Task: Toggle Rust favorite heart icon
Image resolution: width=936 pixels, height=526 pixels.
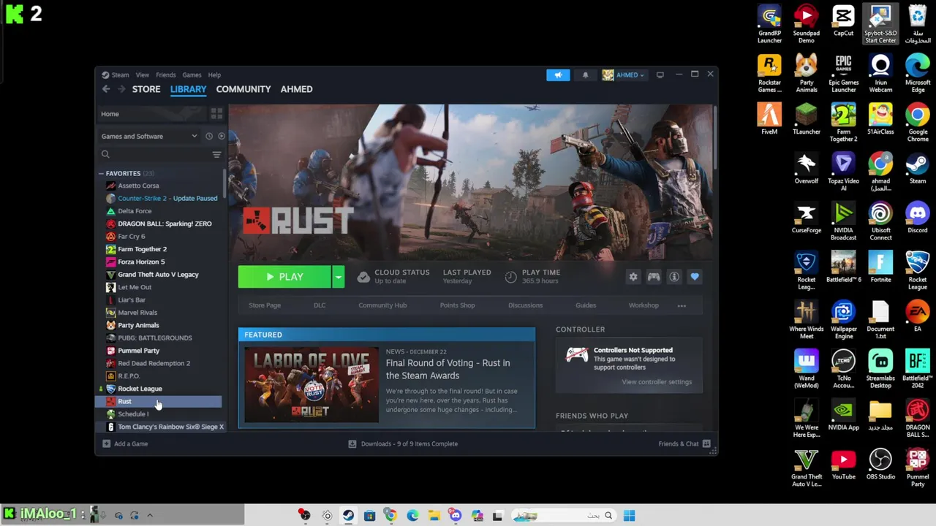Action: [x=695, y=277]
